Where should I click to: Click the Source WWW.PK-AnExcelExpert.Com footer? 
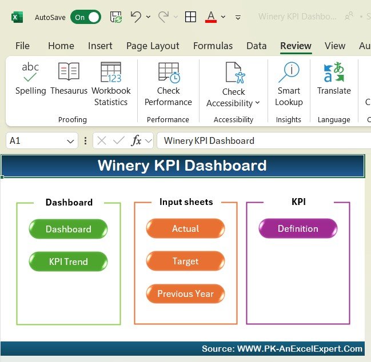pos(282,349)
